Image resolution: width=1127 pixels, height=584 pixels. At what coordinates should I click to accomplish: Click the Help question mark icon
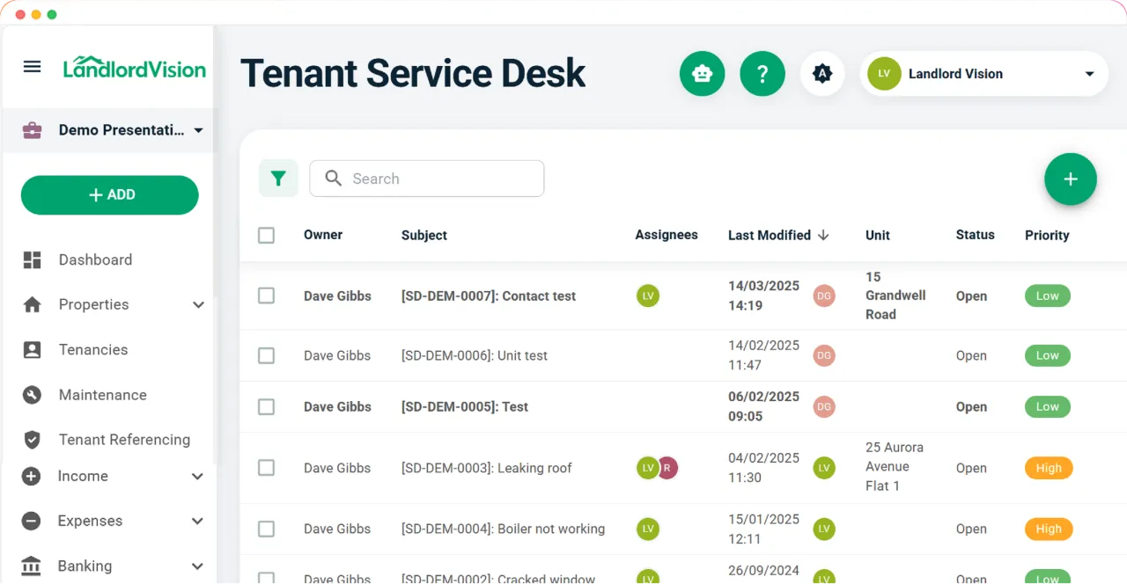[x=762, y=73]
